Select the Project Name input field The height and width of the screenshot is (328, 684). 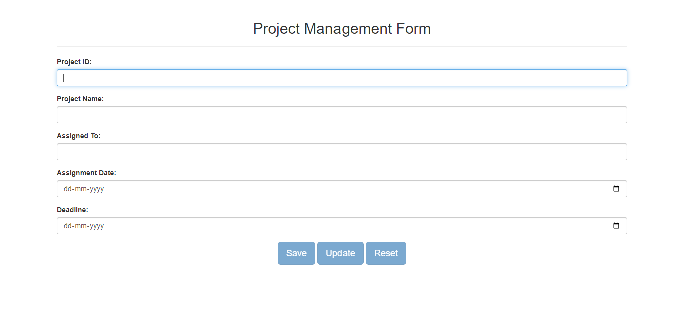(x=342, y=115)
